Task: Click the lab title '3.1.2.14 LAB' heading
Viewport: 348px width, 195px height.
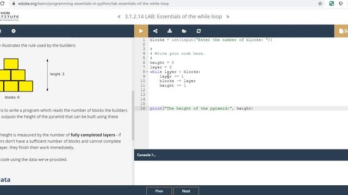Action: click(173, 17)
